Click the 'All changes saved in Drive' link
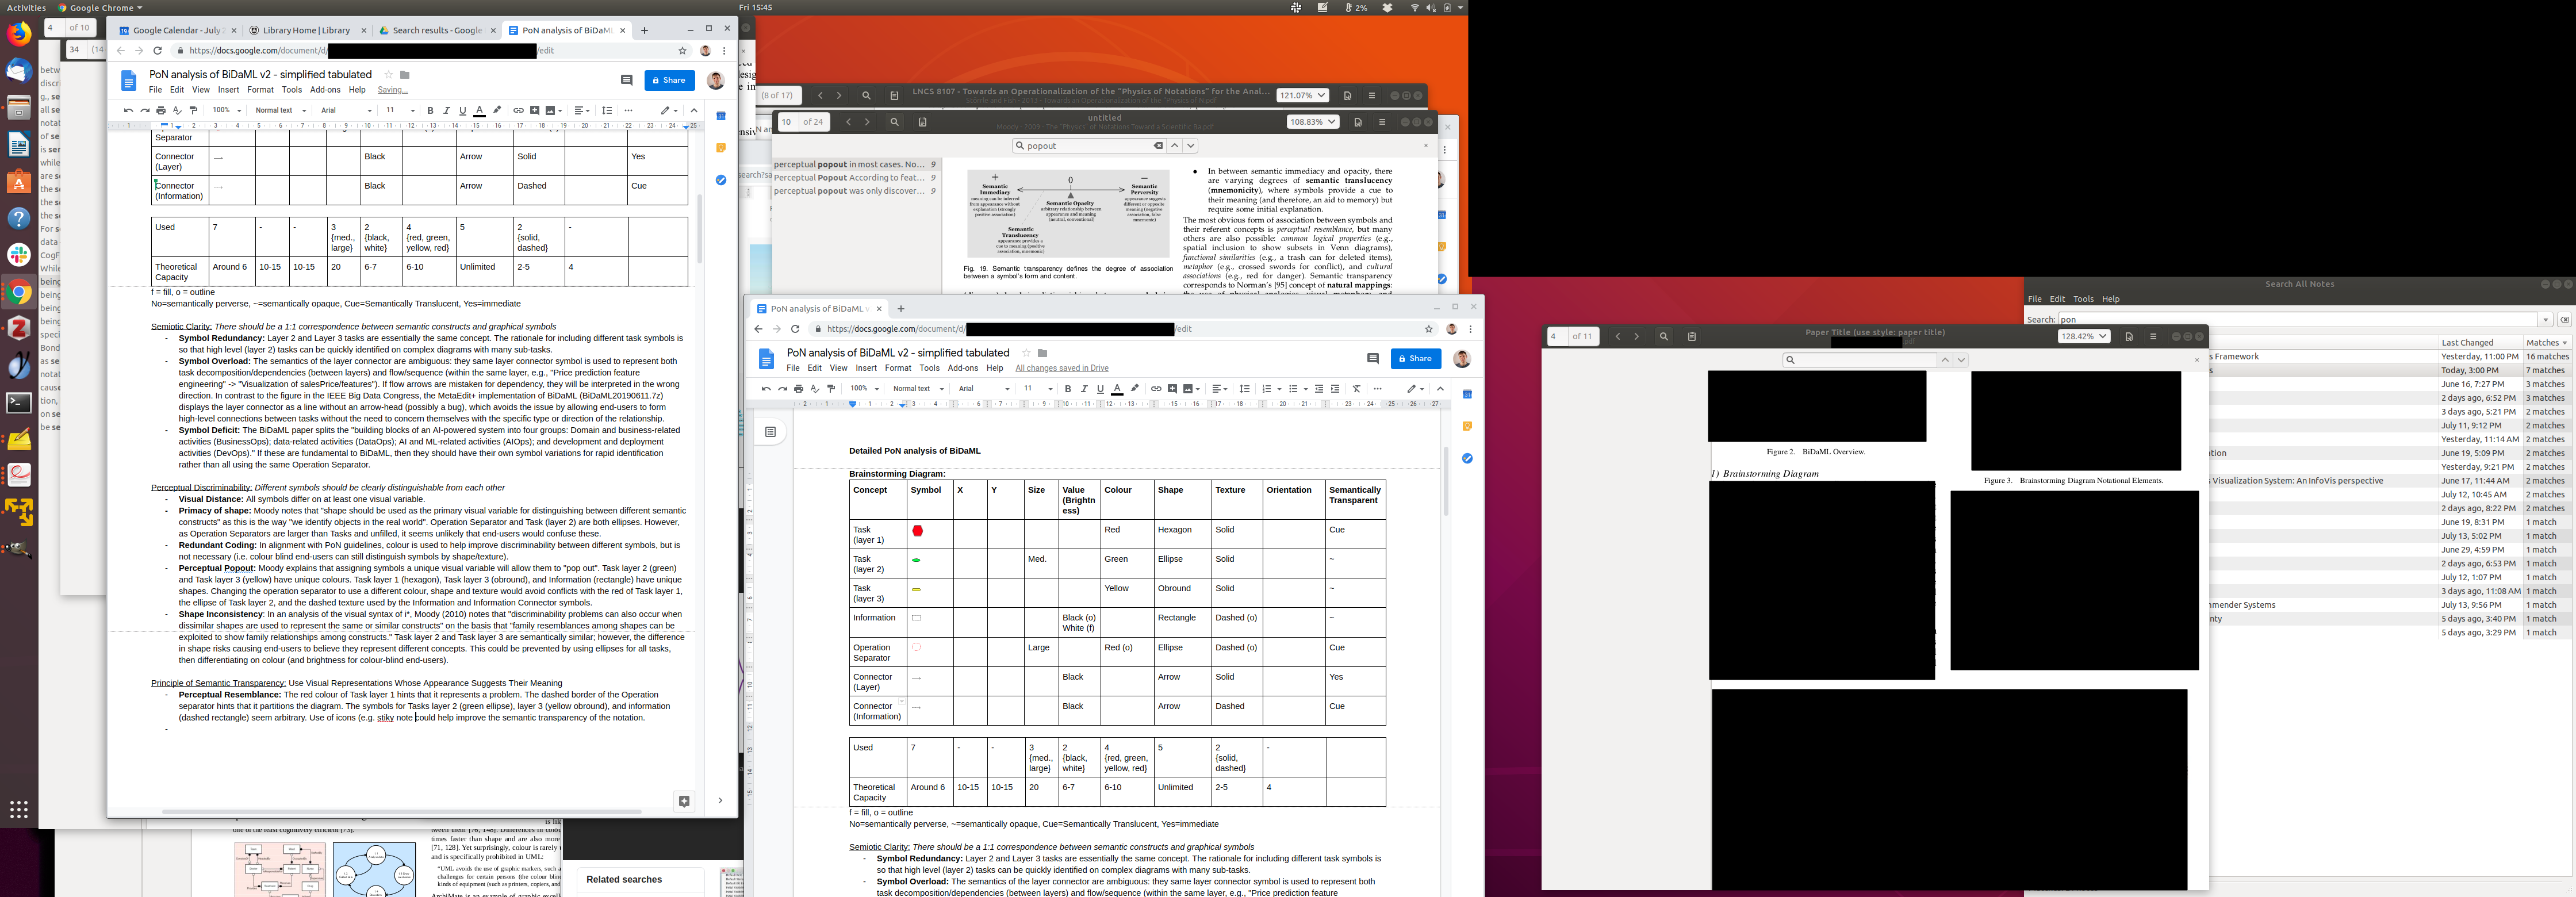 point(1061,368)
